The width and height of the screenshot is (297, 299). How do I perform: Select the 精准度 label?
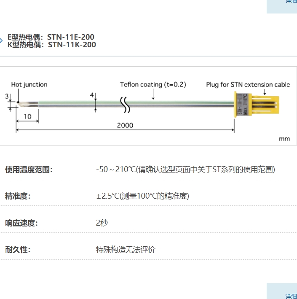pos(18,196)
